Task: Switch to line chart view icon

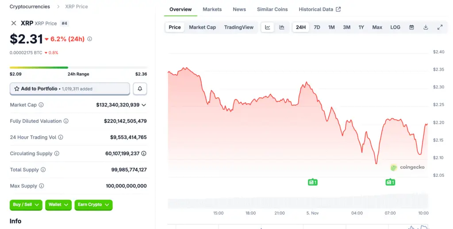Action: pos(268,27)
